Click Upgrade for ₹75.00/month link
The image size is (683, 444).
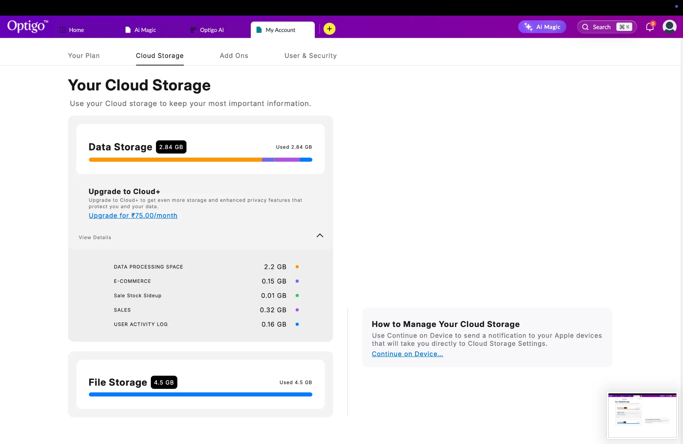[133, 216]
